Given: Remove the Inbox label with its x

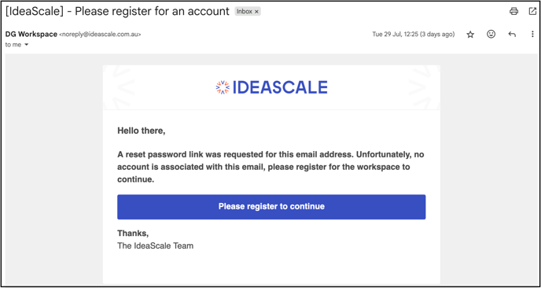Looking at the screenshot, I should [x=256, y=11].
